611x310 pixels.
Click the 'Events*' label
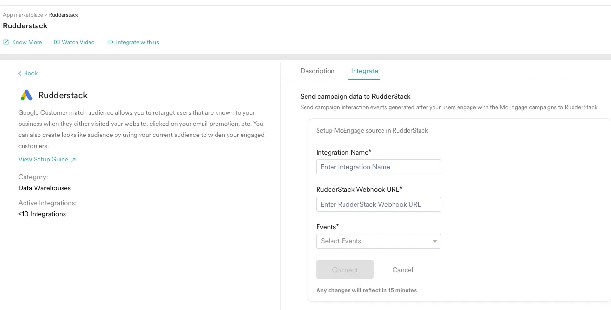pyautogui.click(x=328, y=227)
